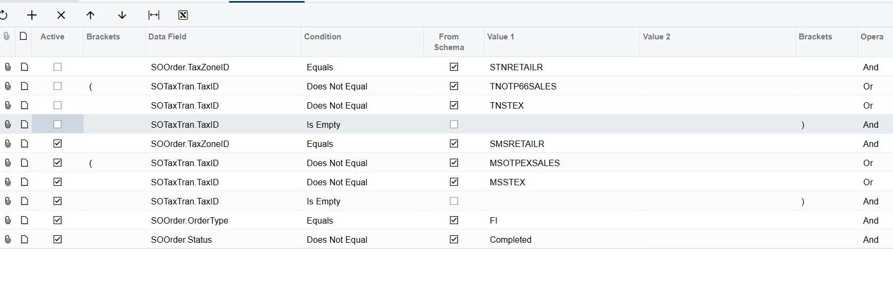This screenshot has height=296, width=893.
Task: Enable Active checkbox for the STNRETAILR row
Action: (58, 67)
